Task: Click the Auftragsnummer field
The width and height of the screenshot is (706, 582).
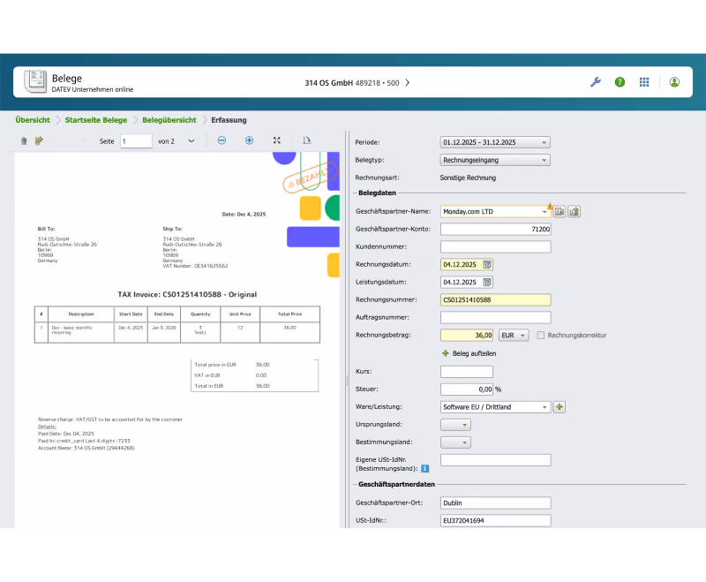Action: click(x=495, y=318)
